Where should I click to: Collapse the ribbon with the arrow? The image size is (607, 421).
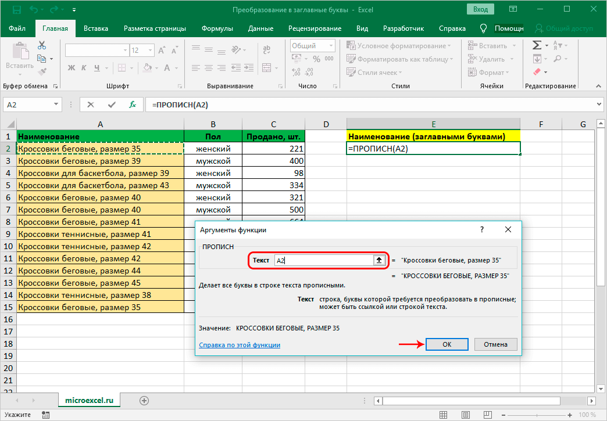pyautogui.click(x=598, y=86)
